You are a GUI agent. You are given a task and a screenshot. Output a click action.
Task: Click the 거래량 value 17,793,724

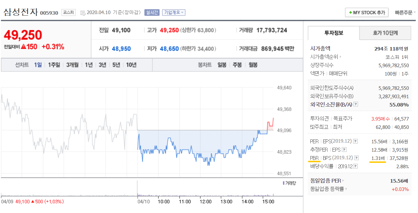(272, 30)
